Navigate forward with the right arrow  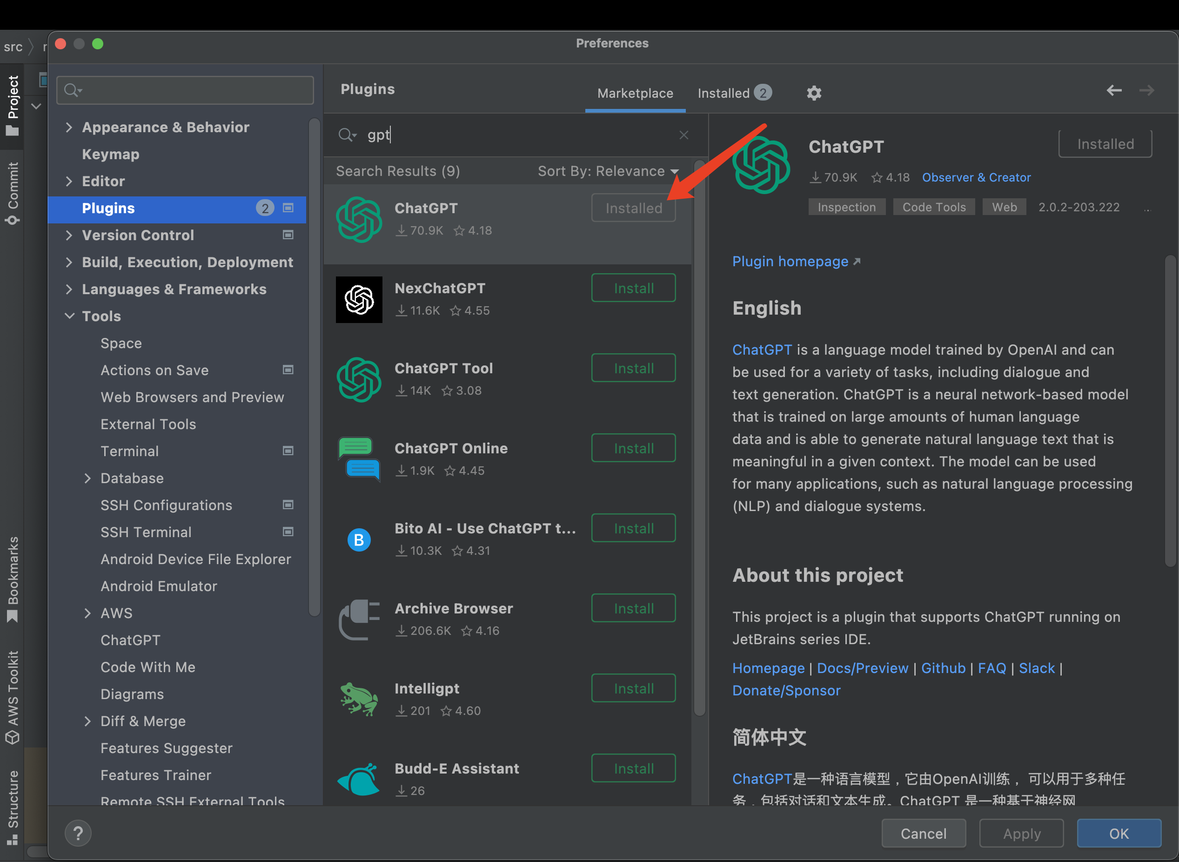pos(1146,90)
